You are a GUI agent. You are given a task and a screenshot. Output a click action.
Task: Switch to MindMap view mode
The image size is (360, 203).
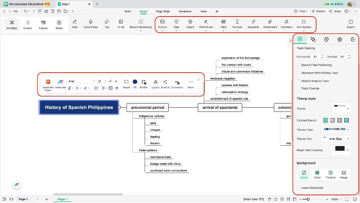point(12,25)
